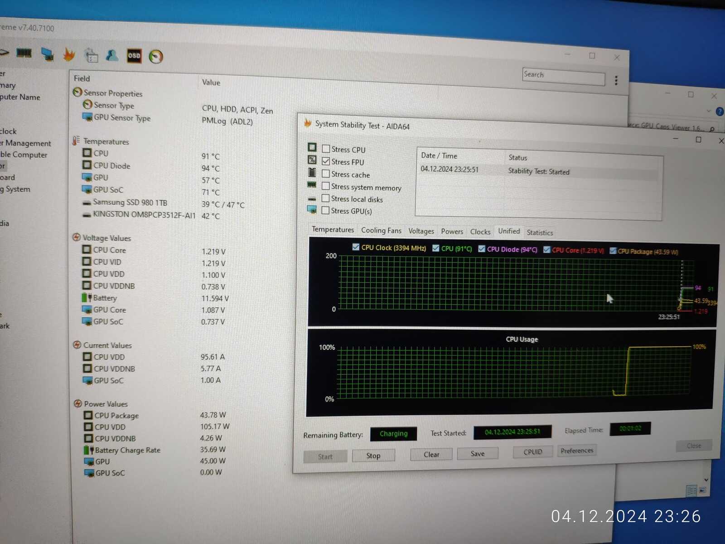Screen dimensions: 725x544
Task: Select the CPU VDDNB voltage row
Action: coord(154,286)
